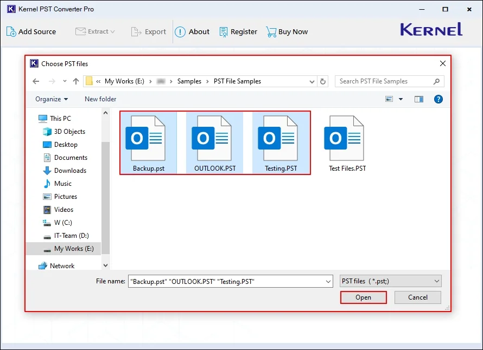Click the Kernel logo
Viewport: 483px width, 350px height.
click(x=431, y=30)
